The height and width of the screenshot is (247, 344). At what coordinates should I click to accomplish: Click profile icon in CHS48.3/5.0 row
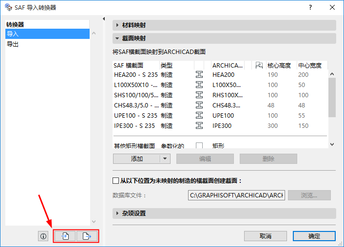coord(199,106)
